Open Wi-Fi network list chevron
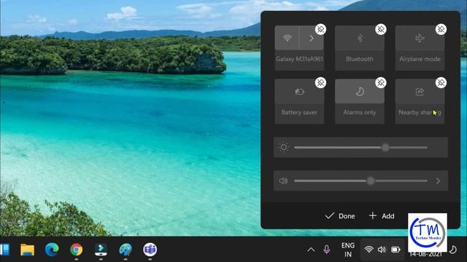The image size is (467, 262). [312, 39]
